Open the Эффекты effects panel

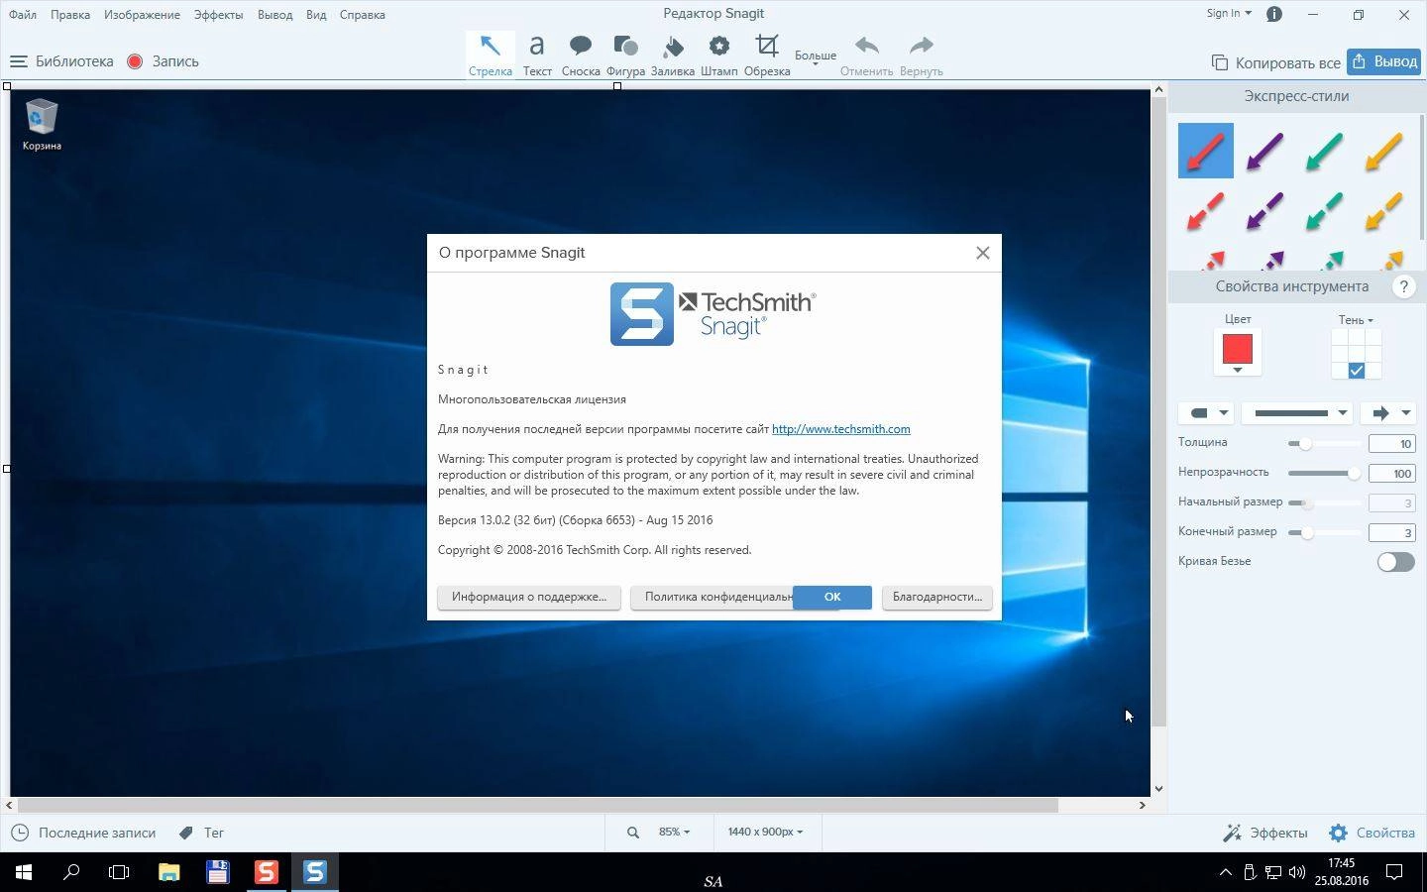click(x=1265, y=833)
